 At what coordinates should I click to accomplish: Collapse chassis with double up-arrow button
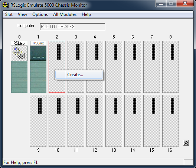tap(186, 143)
